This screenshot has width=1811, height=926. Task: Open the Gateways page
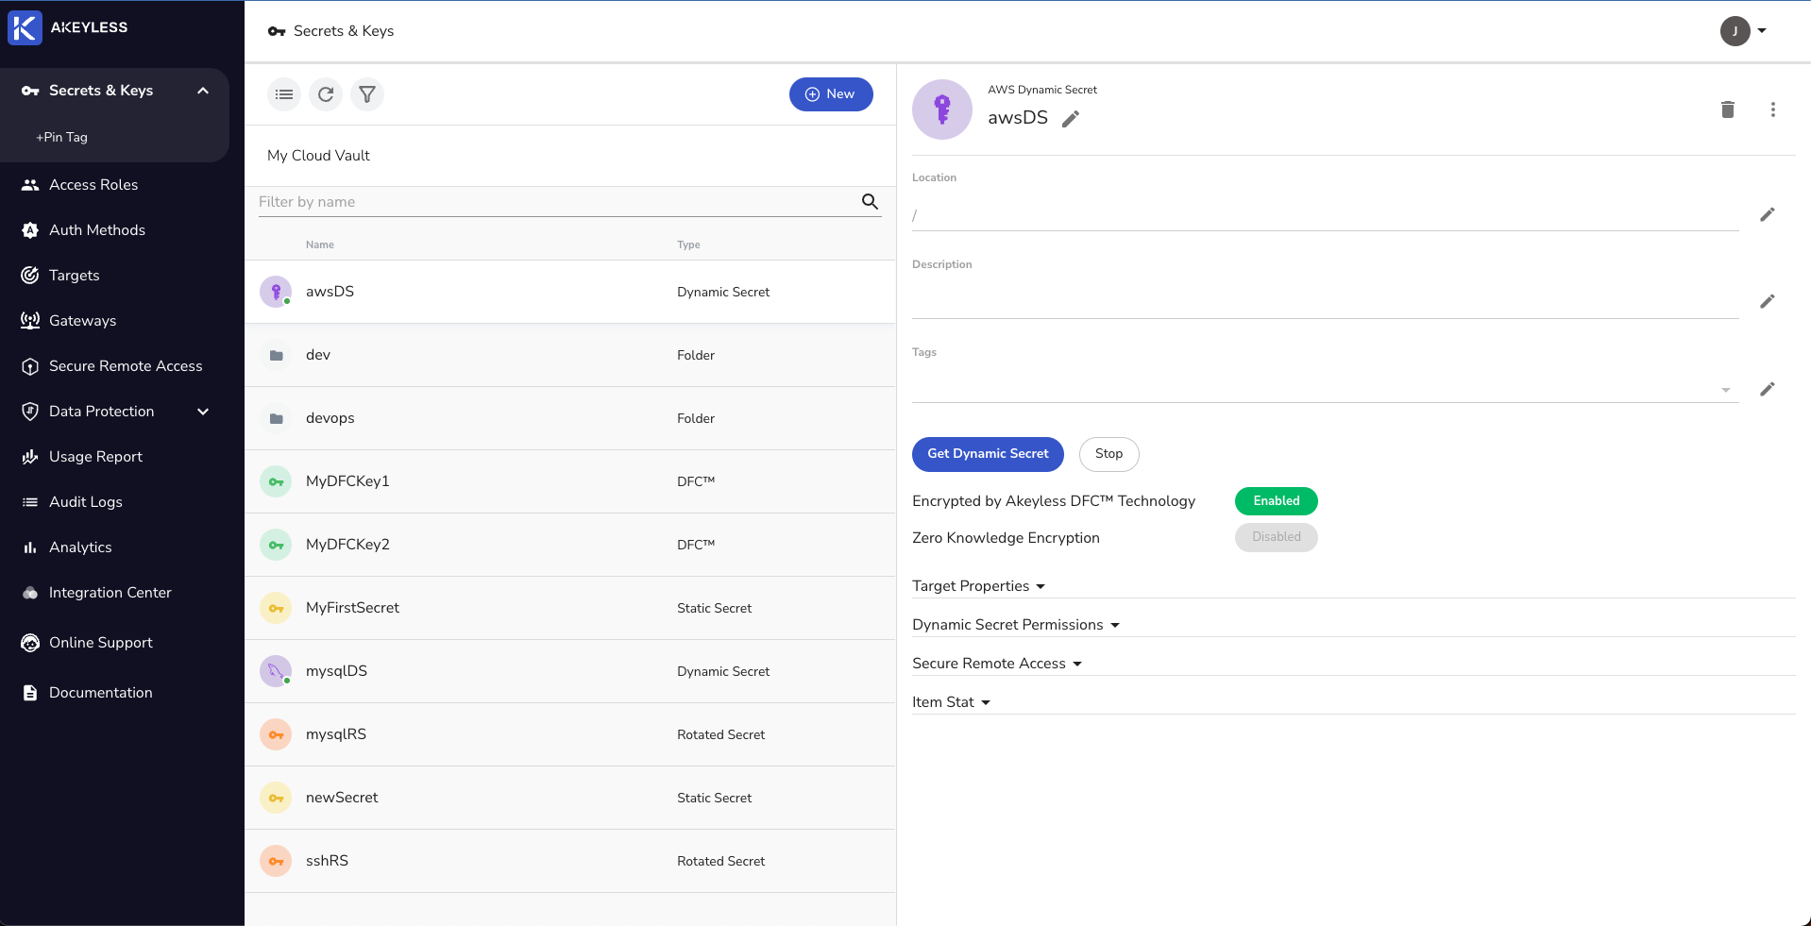pos(83,321)
